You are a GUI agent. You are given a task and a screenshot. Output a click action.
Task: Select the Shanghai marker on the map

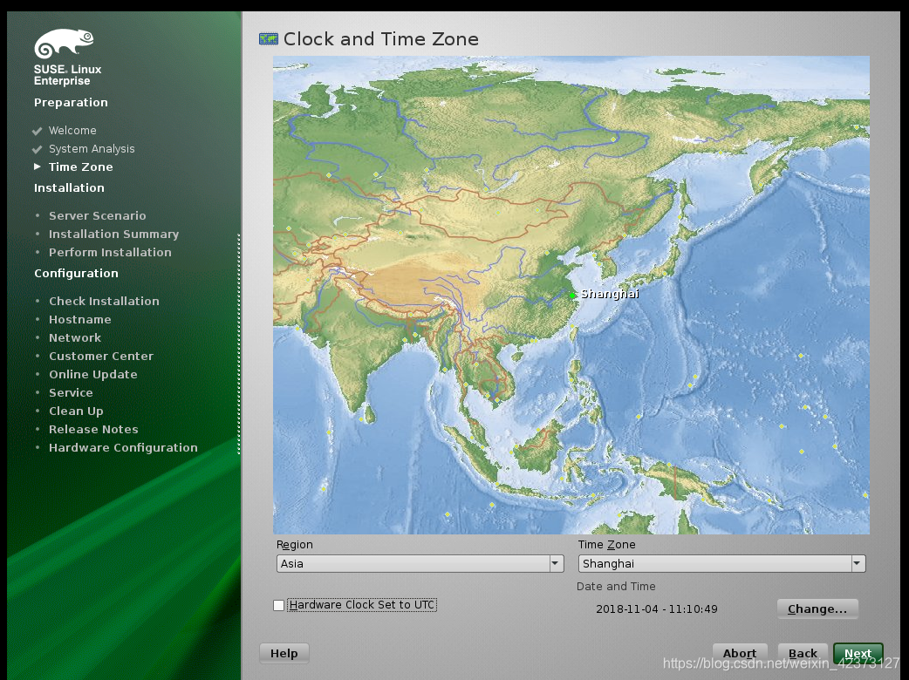[572, 296]
